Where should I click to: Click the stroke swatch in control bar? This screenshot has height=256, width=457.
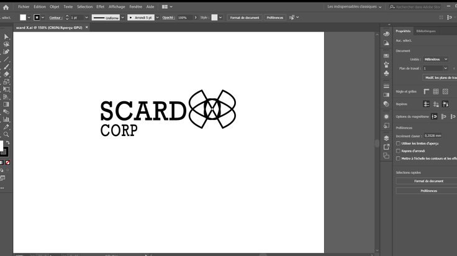(37, 17)
